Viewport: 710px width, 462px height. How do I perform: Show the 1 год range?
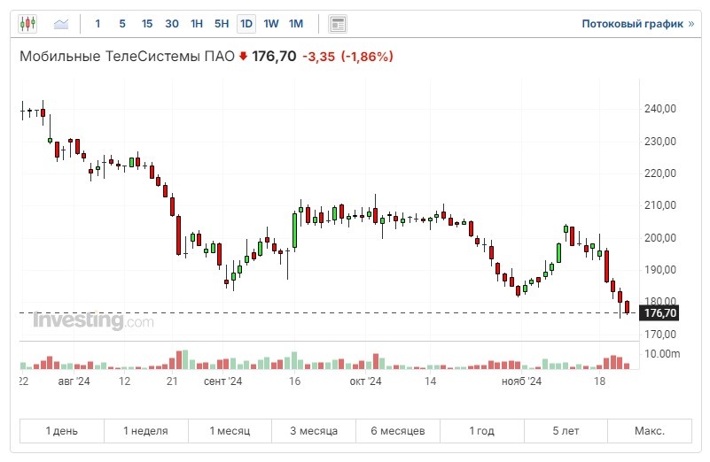[x=482, y=431]
